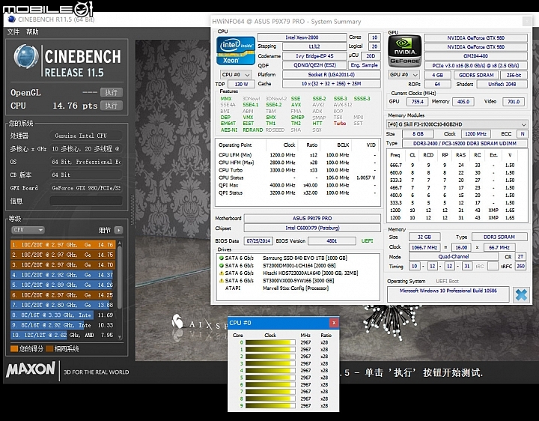Open the 帮助 menu in Cinebench
This screenshot has height=421, width=539.
click(32, 31)
